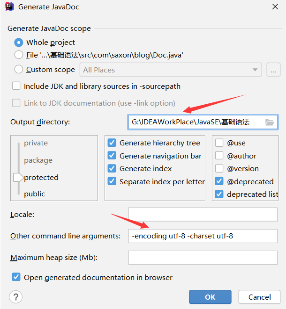Disable Open generated documentation in browser
286x309 pixels.
[16, 277]
